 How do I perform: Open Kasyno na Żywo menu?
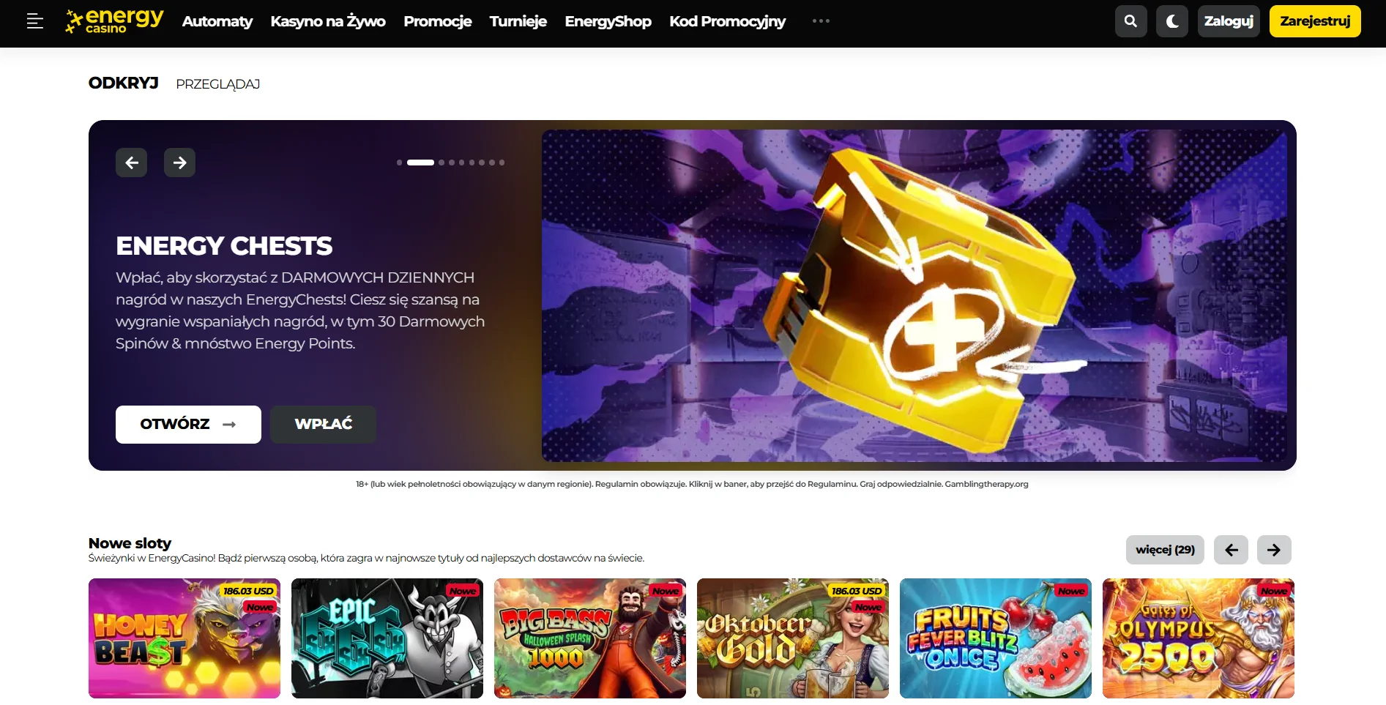pos(328,21)
